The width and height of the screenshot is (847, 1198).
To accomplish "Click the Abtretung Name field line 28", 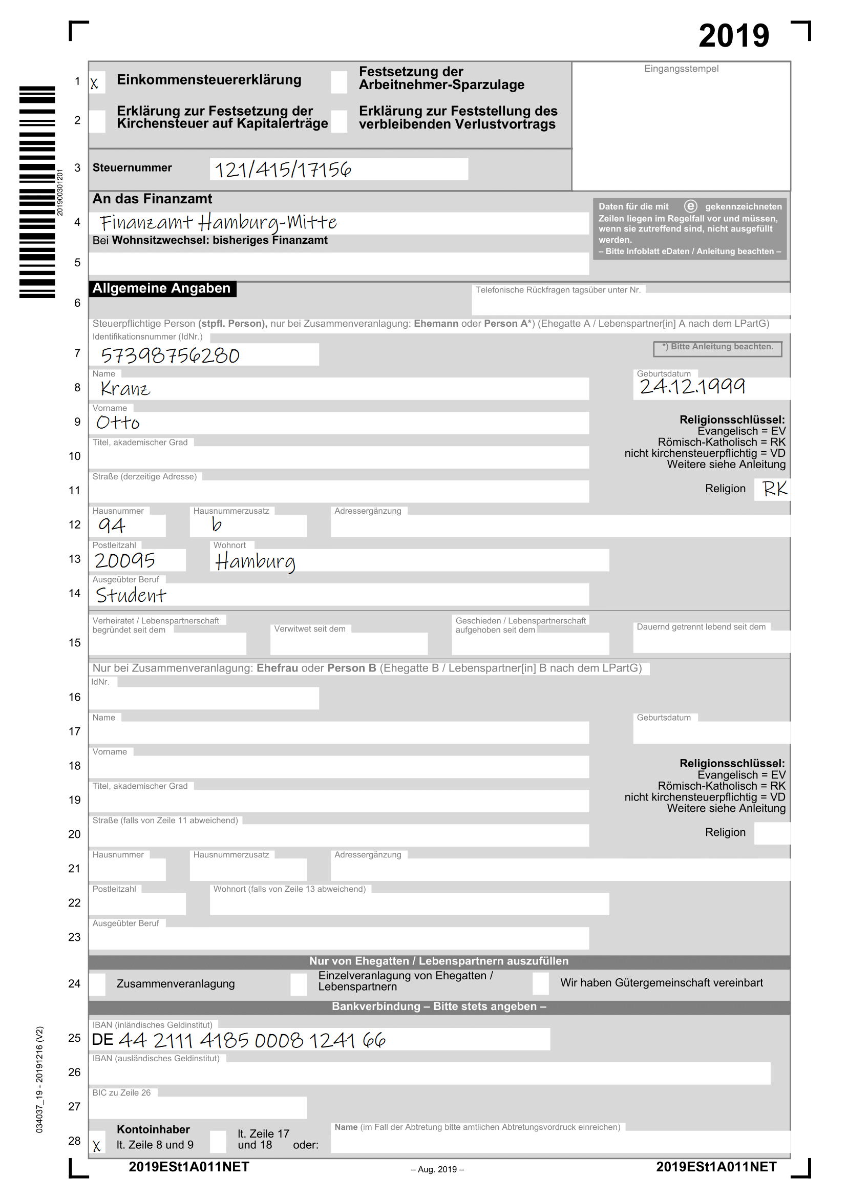I will 561,1143.
